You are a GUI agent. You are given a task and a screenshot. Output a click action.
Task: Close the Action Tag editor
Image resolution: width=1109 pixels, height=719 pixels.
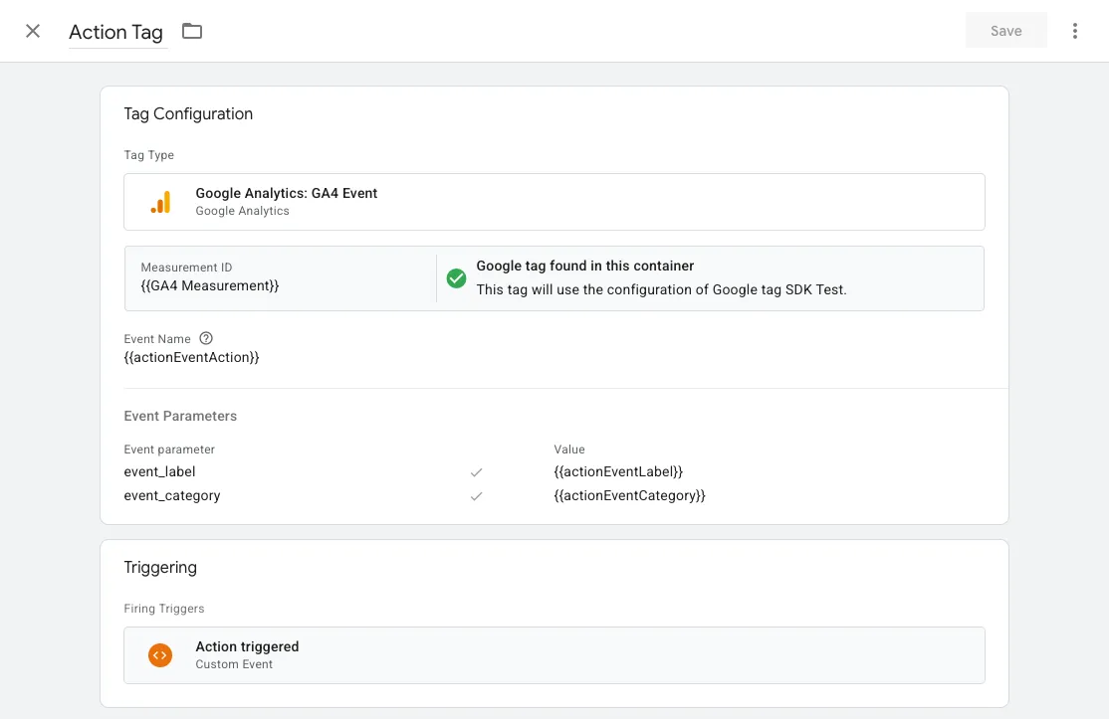point(33,31)
